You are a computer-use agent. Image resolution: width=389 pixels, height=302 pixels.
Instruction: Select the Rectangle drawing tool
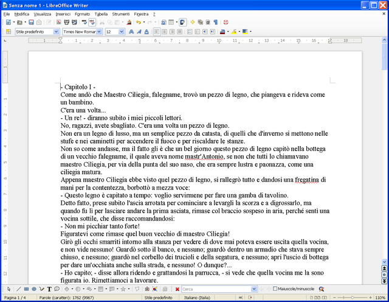click(x=26, y=289)
